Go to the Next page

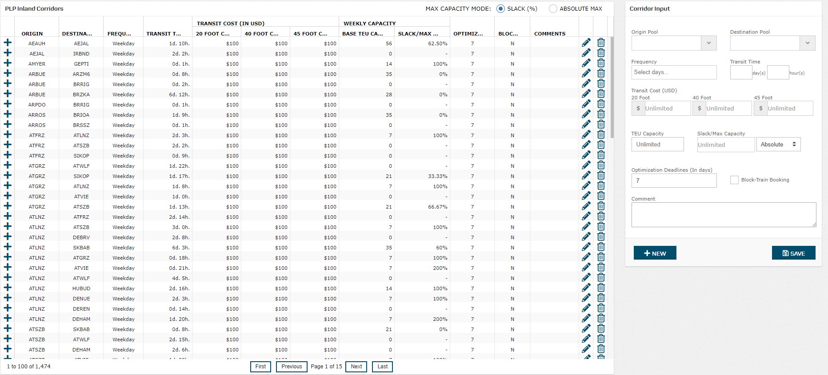pos(356,367)
